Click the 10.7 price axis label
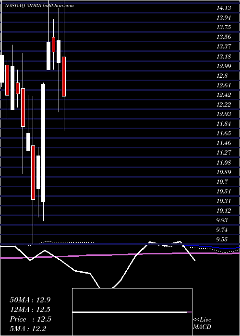This screenshot has height=336, width=240. click(x=222, y=182)
